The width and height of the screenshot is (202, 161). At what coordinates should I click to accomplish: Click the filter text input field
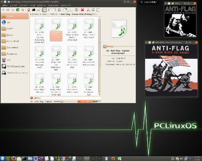tap(71, 98)
